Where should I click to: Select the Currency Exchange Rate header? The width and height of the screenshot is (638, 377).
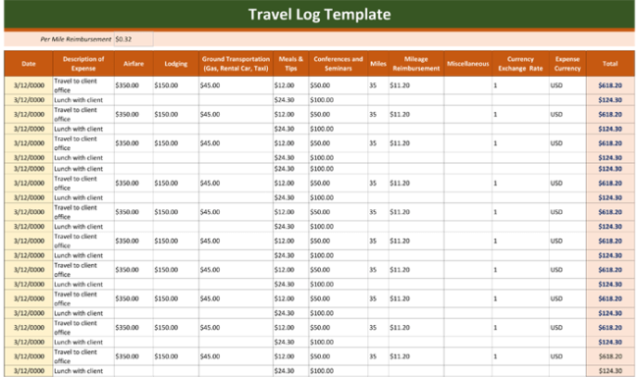coord(520,64)
